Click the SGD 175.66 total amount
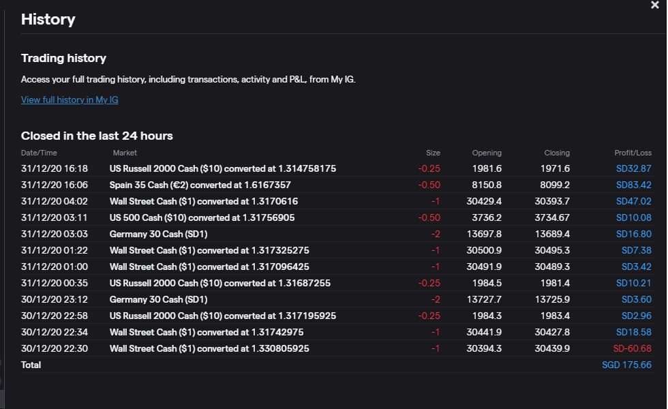 pos(626,365)
